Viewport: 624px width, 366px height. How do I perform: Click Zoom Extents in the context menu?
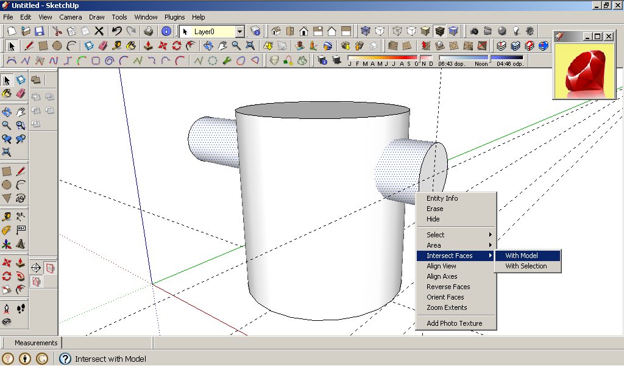(447, 307)
